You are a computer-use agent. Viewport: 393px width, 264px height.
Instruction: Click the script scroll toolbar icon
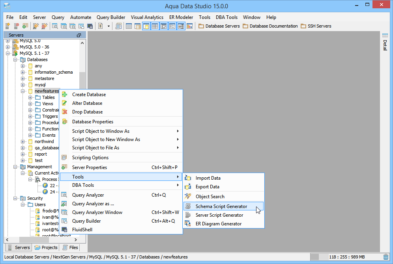[x=118, y=26]
